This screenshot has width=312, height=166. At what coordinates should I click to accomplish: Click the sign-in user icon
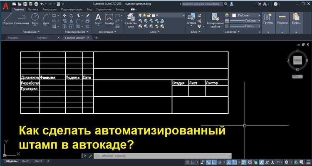[231, 4]
